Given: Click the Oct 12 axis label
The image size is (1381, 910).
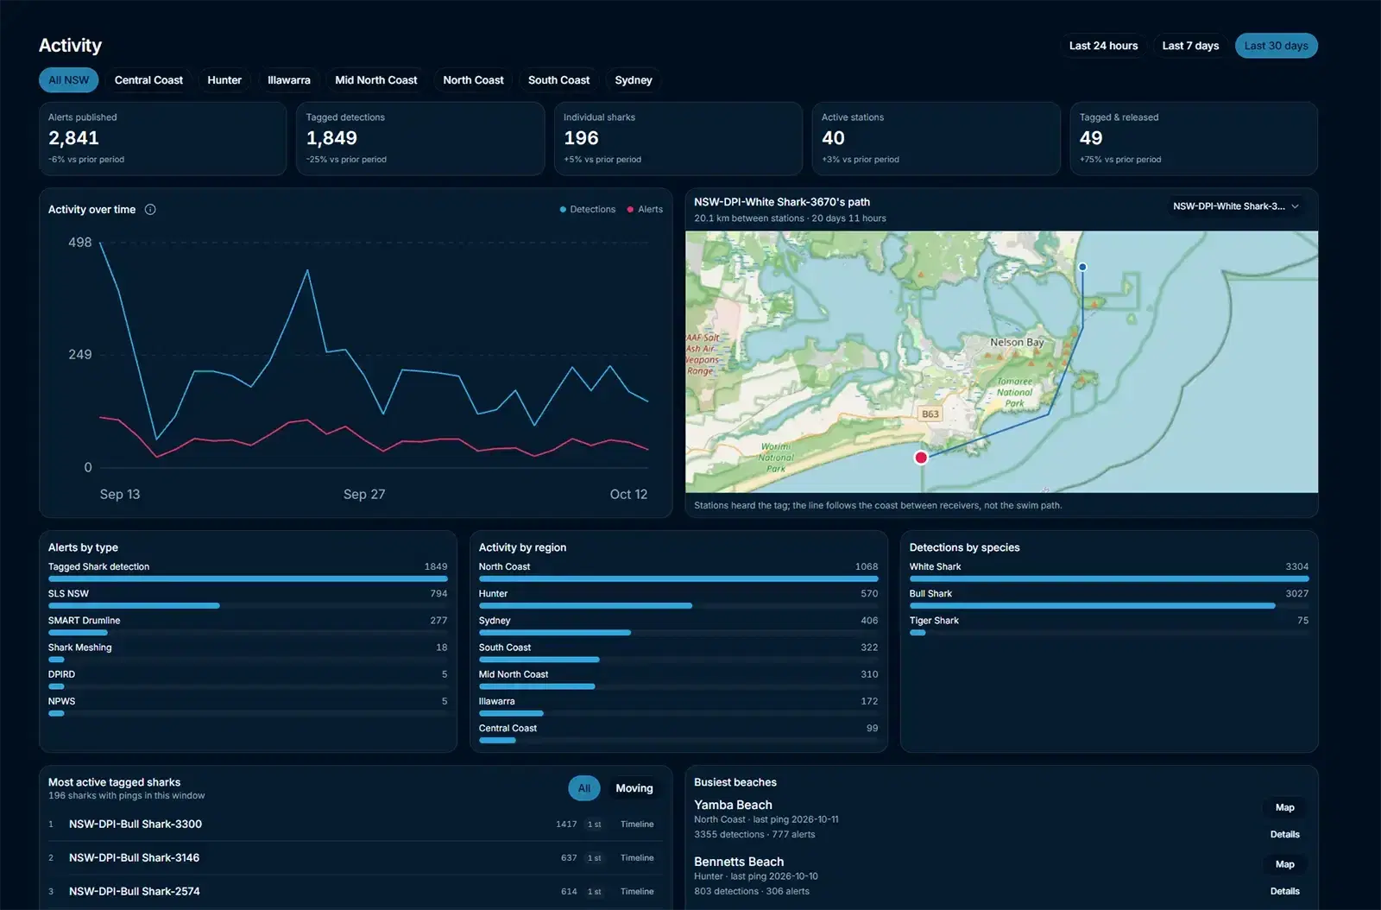Looking at the screenshot, I should tap(628, 495).
